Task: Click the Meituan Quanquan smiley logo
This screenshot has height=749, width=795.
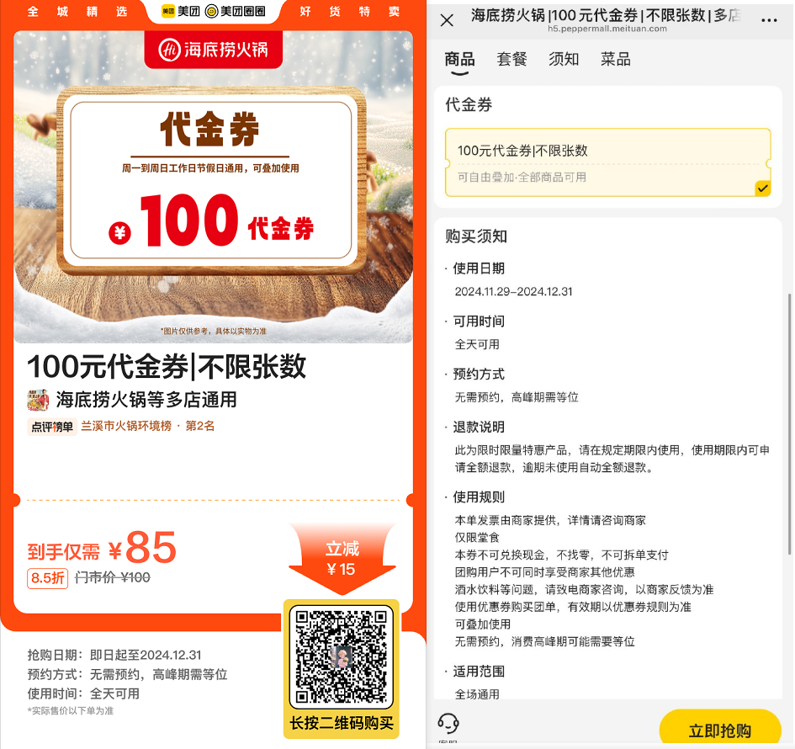Action: [211, 11]
